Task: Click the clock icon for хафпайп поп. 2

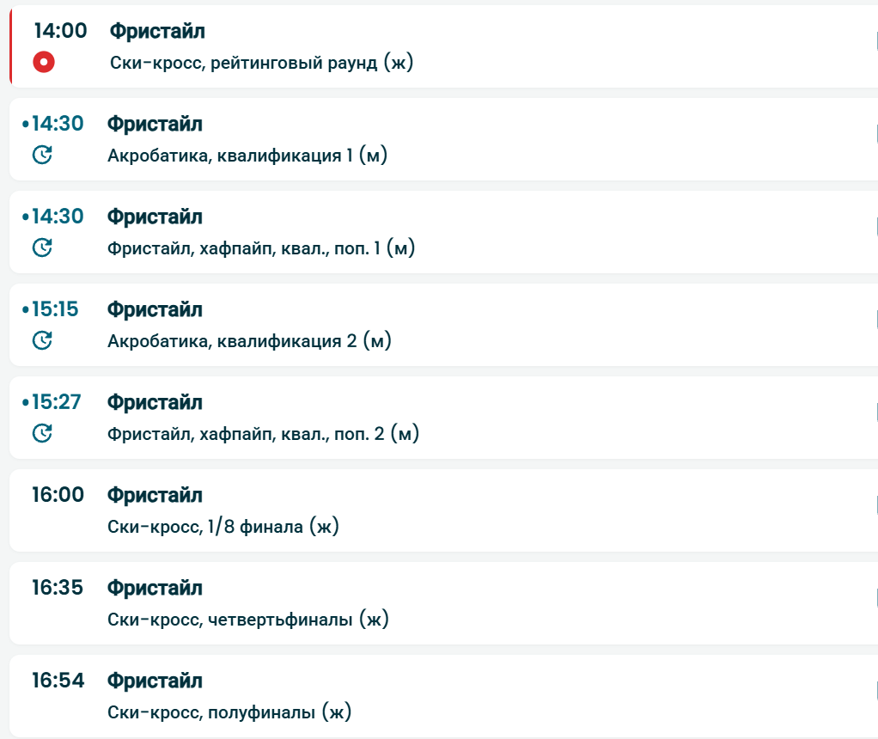Action: point(42,433)
